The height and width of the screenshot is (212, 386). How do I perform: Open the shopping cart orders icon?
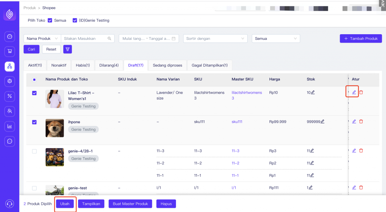click(9, 51)
